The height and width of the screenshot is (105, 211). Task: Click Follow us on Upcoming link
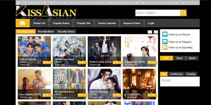point(180,48)
